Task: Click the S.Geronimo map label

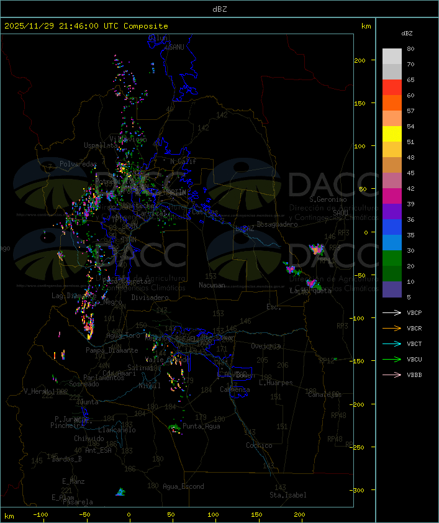Action: pyautogui.click(x=328, y=199)
